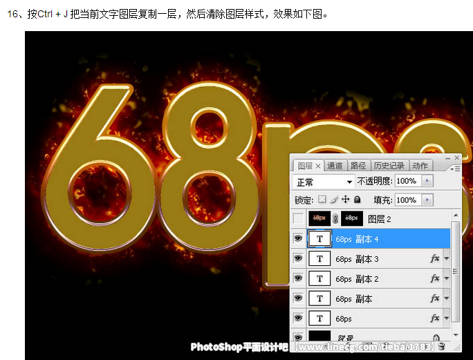This screenshot has width=473, height=360.
Task: Click the link icon on 图层 2
Action: click(335, 219)
